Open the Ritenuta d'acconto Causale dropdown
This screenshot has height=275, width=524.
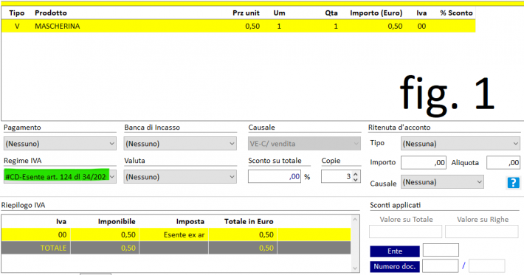pos(442,182)
